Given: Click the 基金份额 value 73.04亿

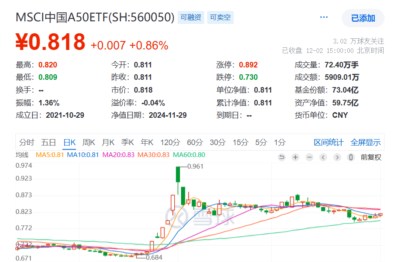Looking at the screenshot, I should pos(345,90).
